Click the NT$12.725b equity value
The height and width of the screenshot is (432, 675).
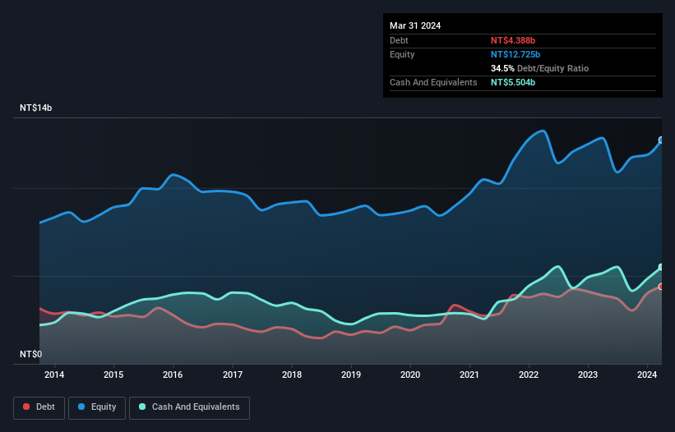515,54
